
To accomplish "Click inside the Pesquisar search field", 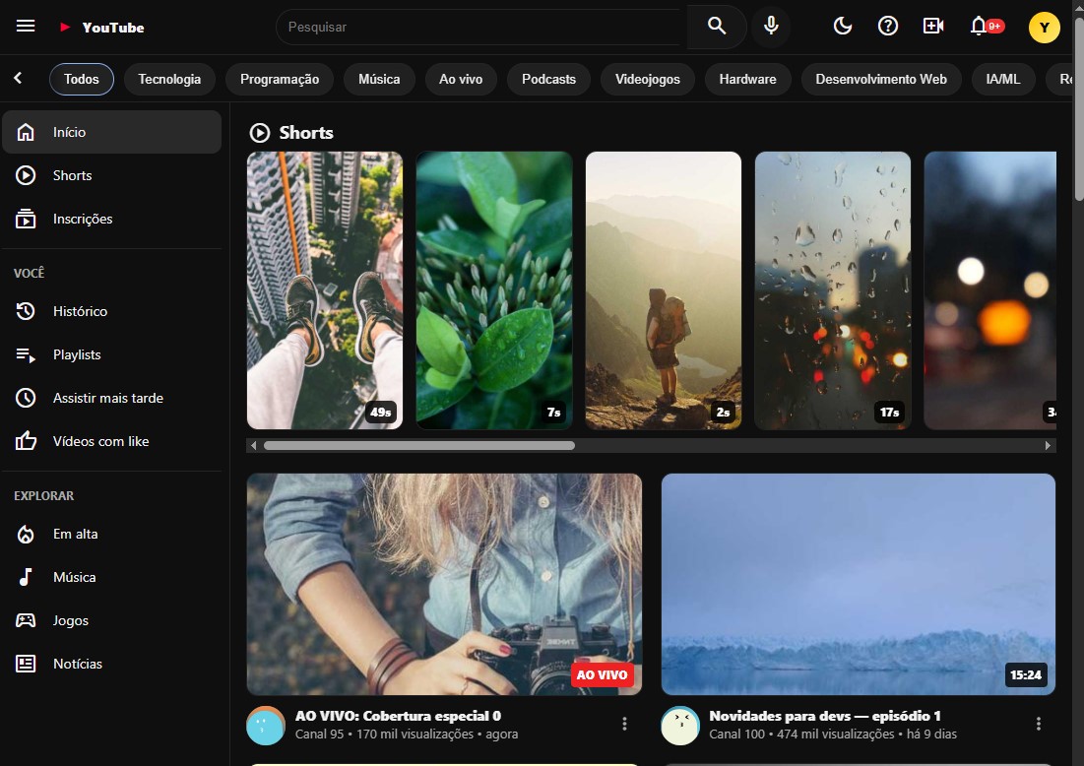I will coord(482,27).
